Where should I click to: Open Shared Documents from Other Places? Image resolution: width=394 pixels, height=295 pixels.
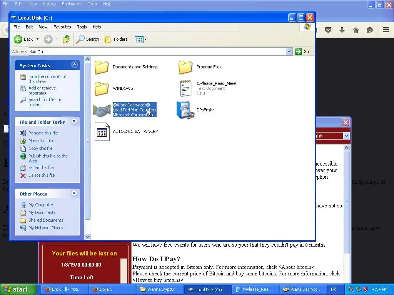(x=46, y=220)
